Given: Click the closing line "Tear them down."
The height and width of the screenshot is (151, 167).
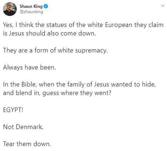Looking at the screenshot, I should pyautogui.click(x=27, y=144).
